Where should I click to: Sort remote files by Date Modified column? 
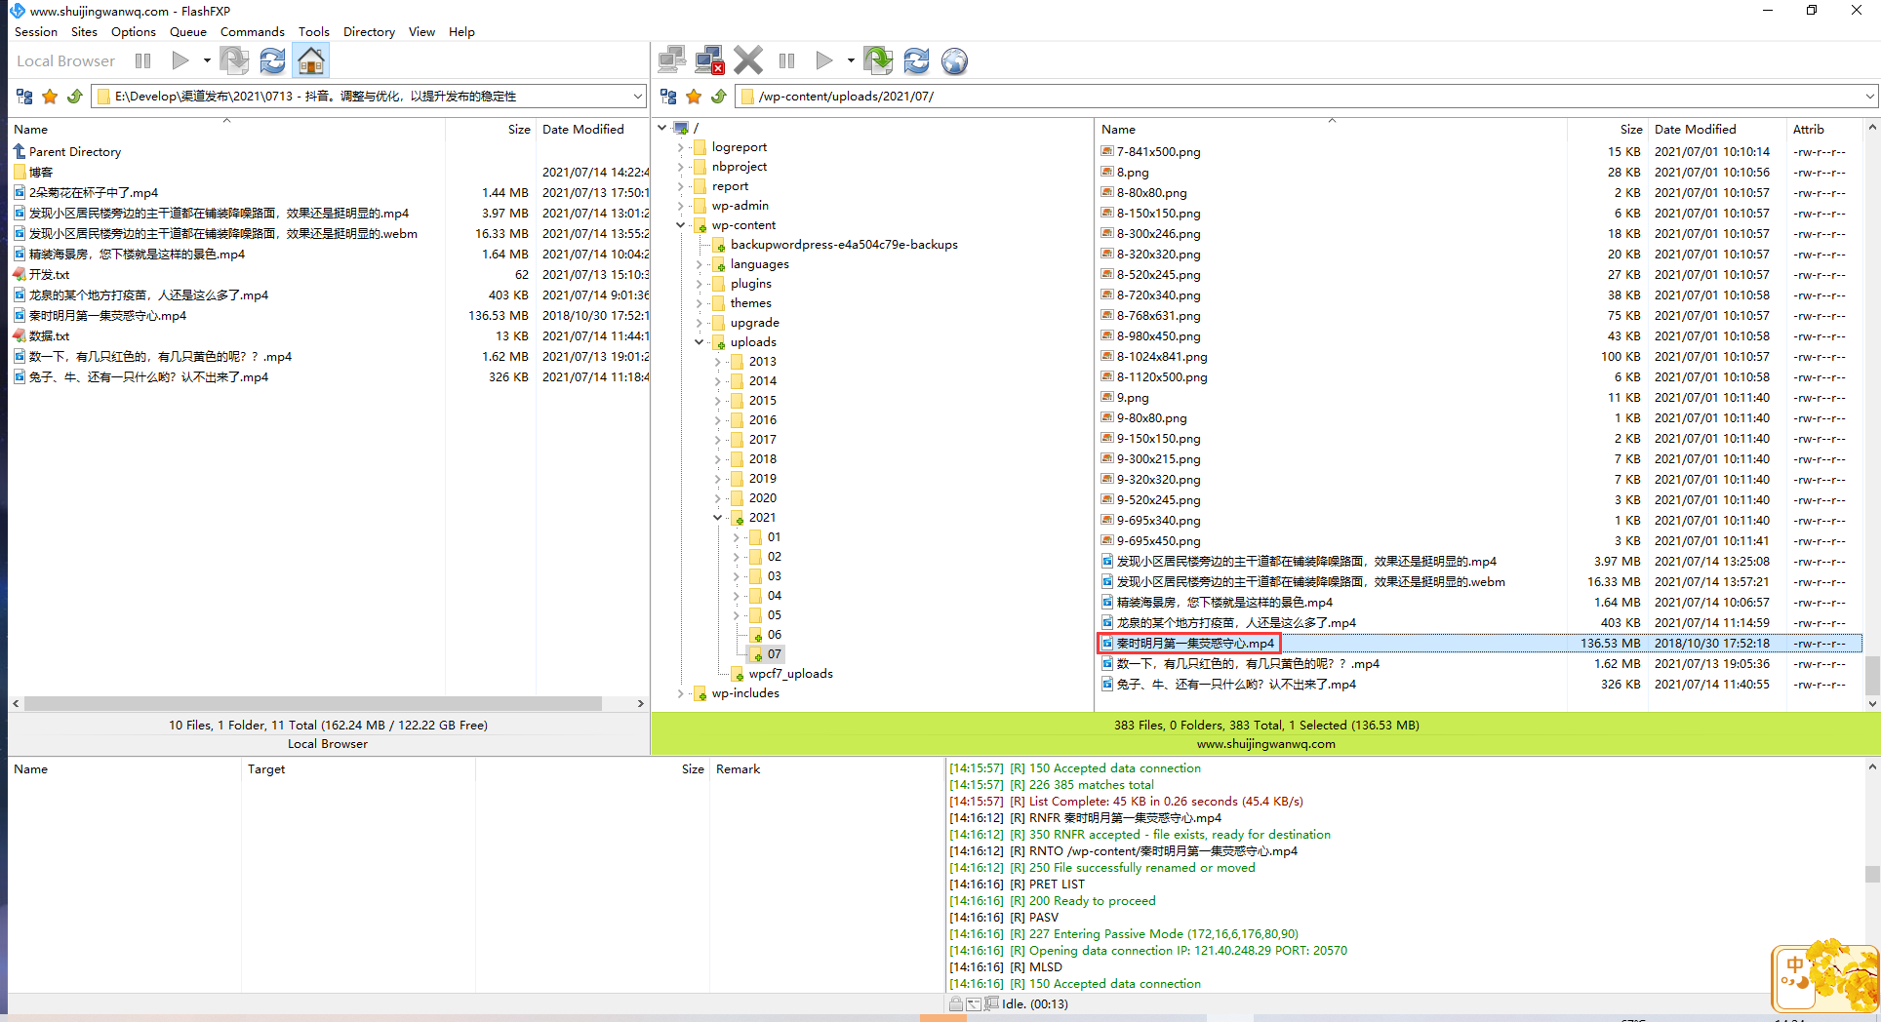click(1695, 129)
